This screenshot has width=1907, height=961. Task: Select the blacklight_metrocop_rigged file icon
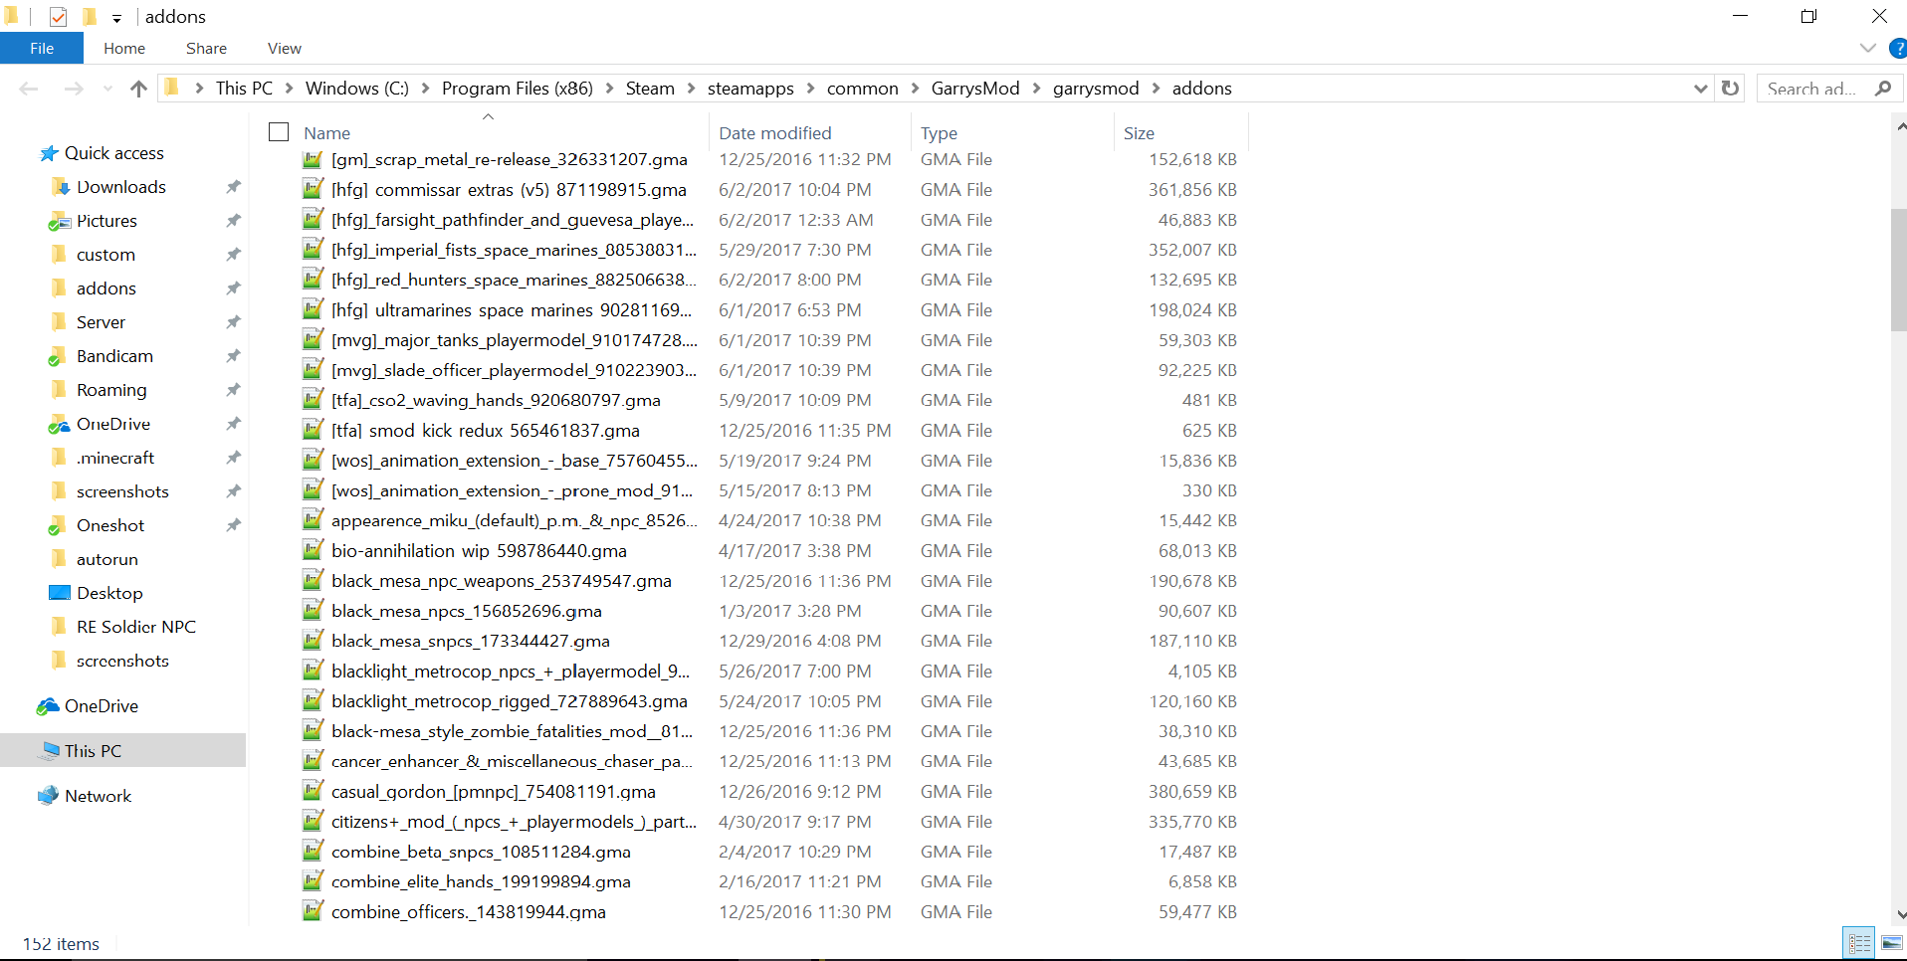(313, 701)
